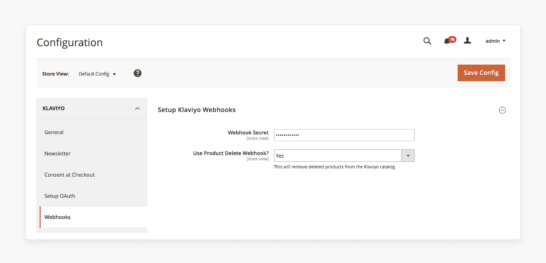
Task: Click the Save Config button
Action: pyautogui.click(x=481, y=73)
